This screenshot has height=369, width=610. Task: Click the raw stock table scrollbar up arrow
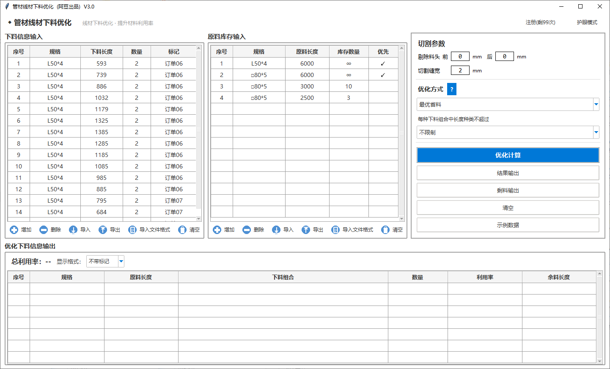click(x=402, y=48)
